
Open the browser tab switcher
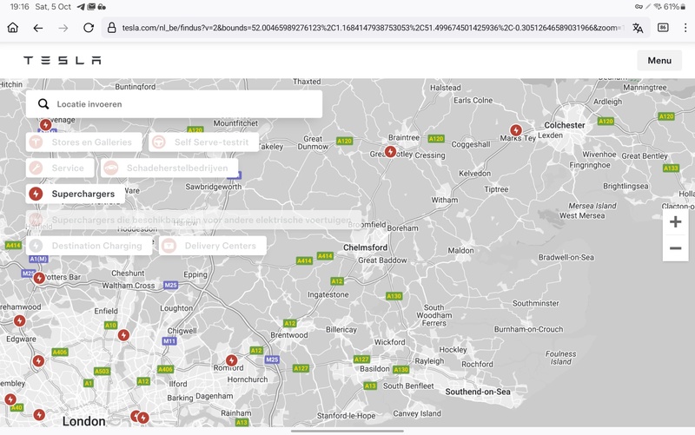click(x=663, y=28)
